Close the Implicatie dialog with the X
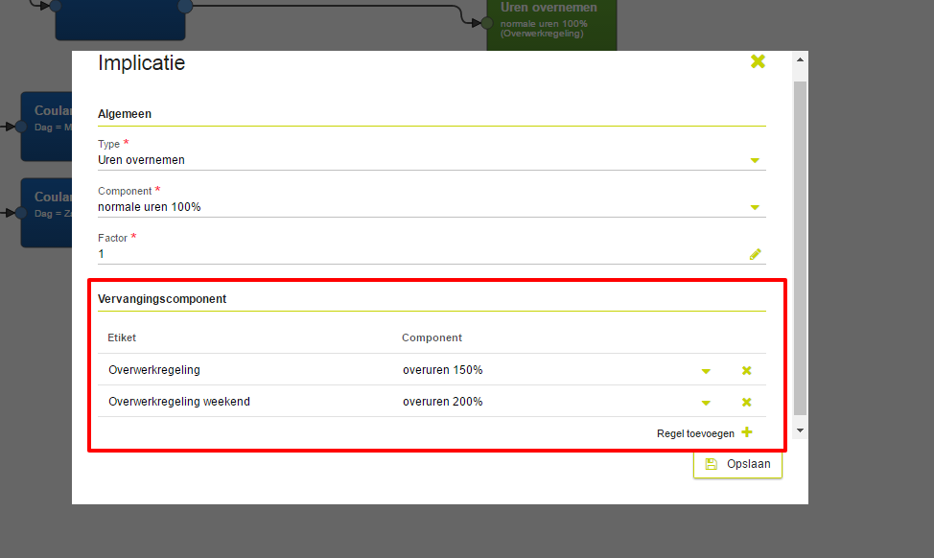Image resolution: width=934 pixels, height=558 pixels. tap(758, 61)
